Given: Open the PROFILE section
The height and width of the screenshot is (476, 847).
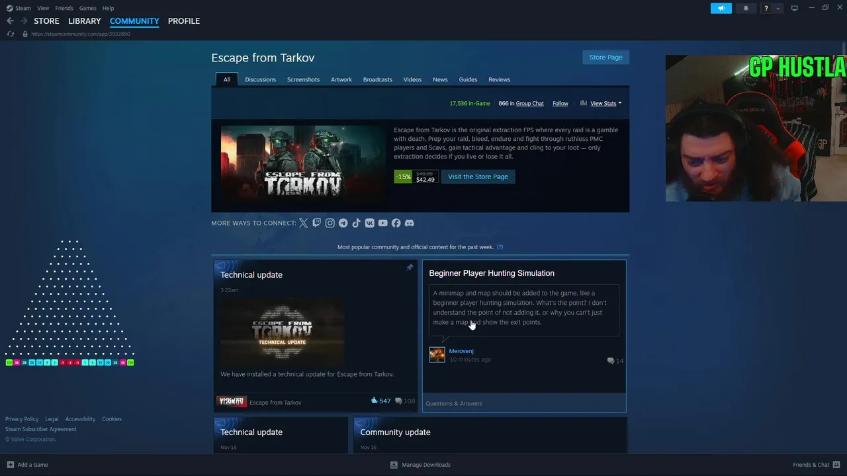Looking at the screenshot, I should (x=184, y=21).
